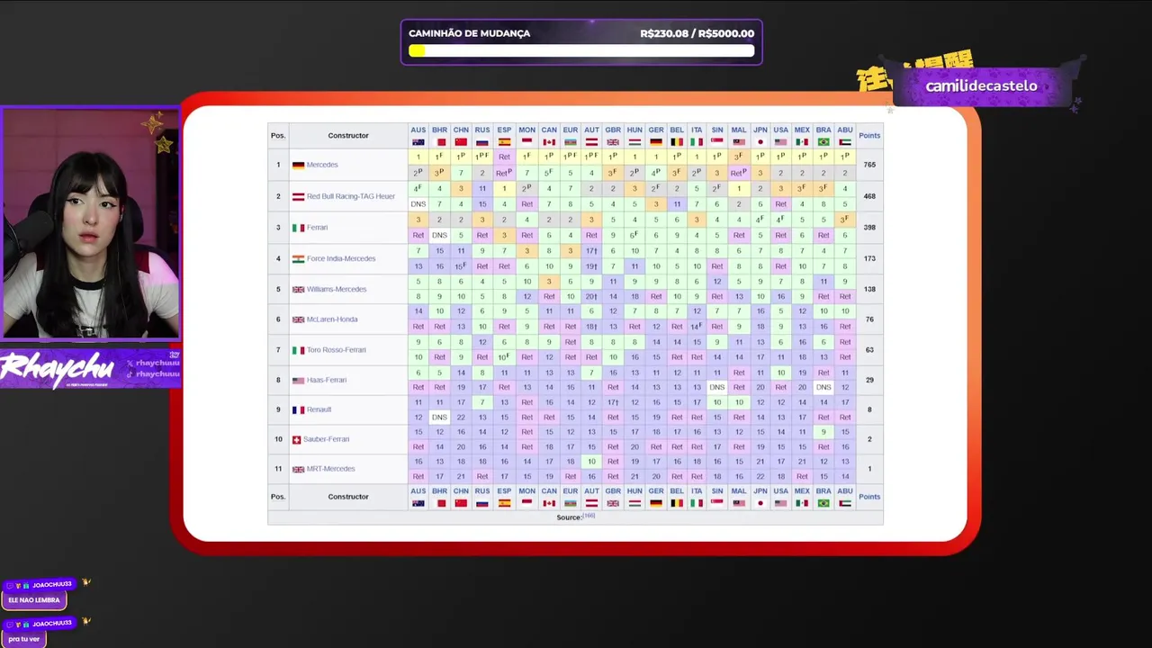The height and width of the screenshot is (648, 1152).
Task: Click the Mexican flag in the top header row
Action: click(x=802, y=142)
